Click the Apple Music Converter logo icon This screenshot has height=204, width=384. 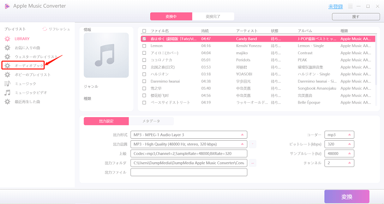tap(7, 6)
